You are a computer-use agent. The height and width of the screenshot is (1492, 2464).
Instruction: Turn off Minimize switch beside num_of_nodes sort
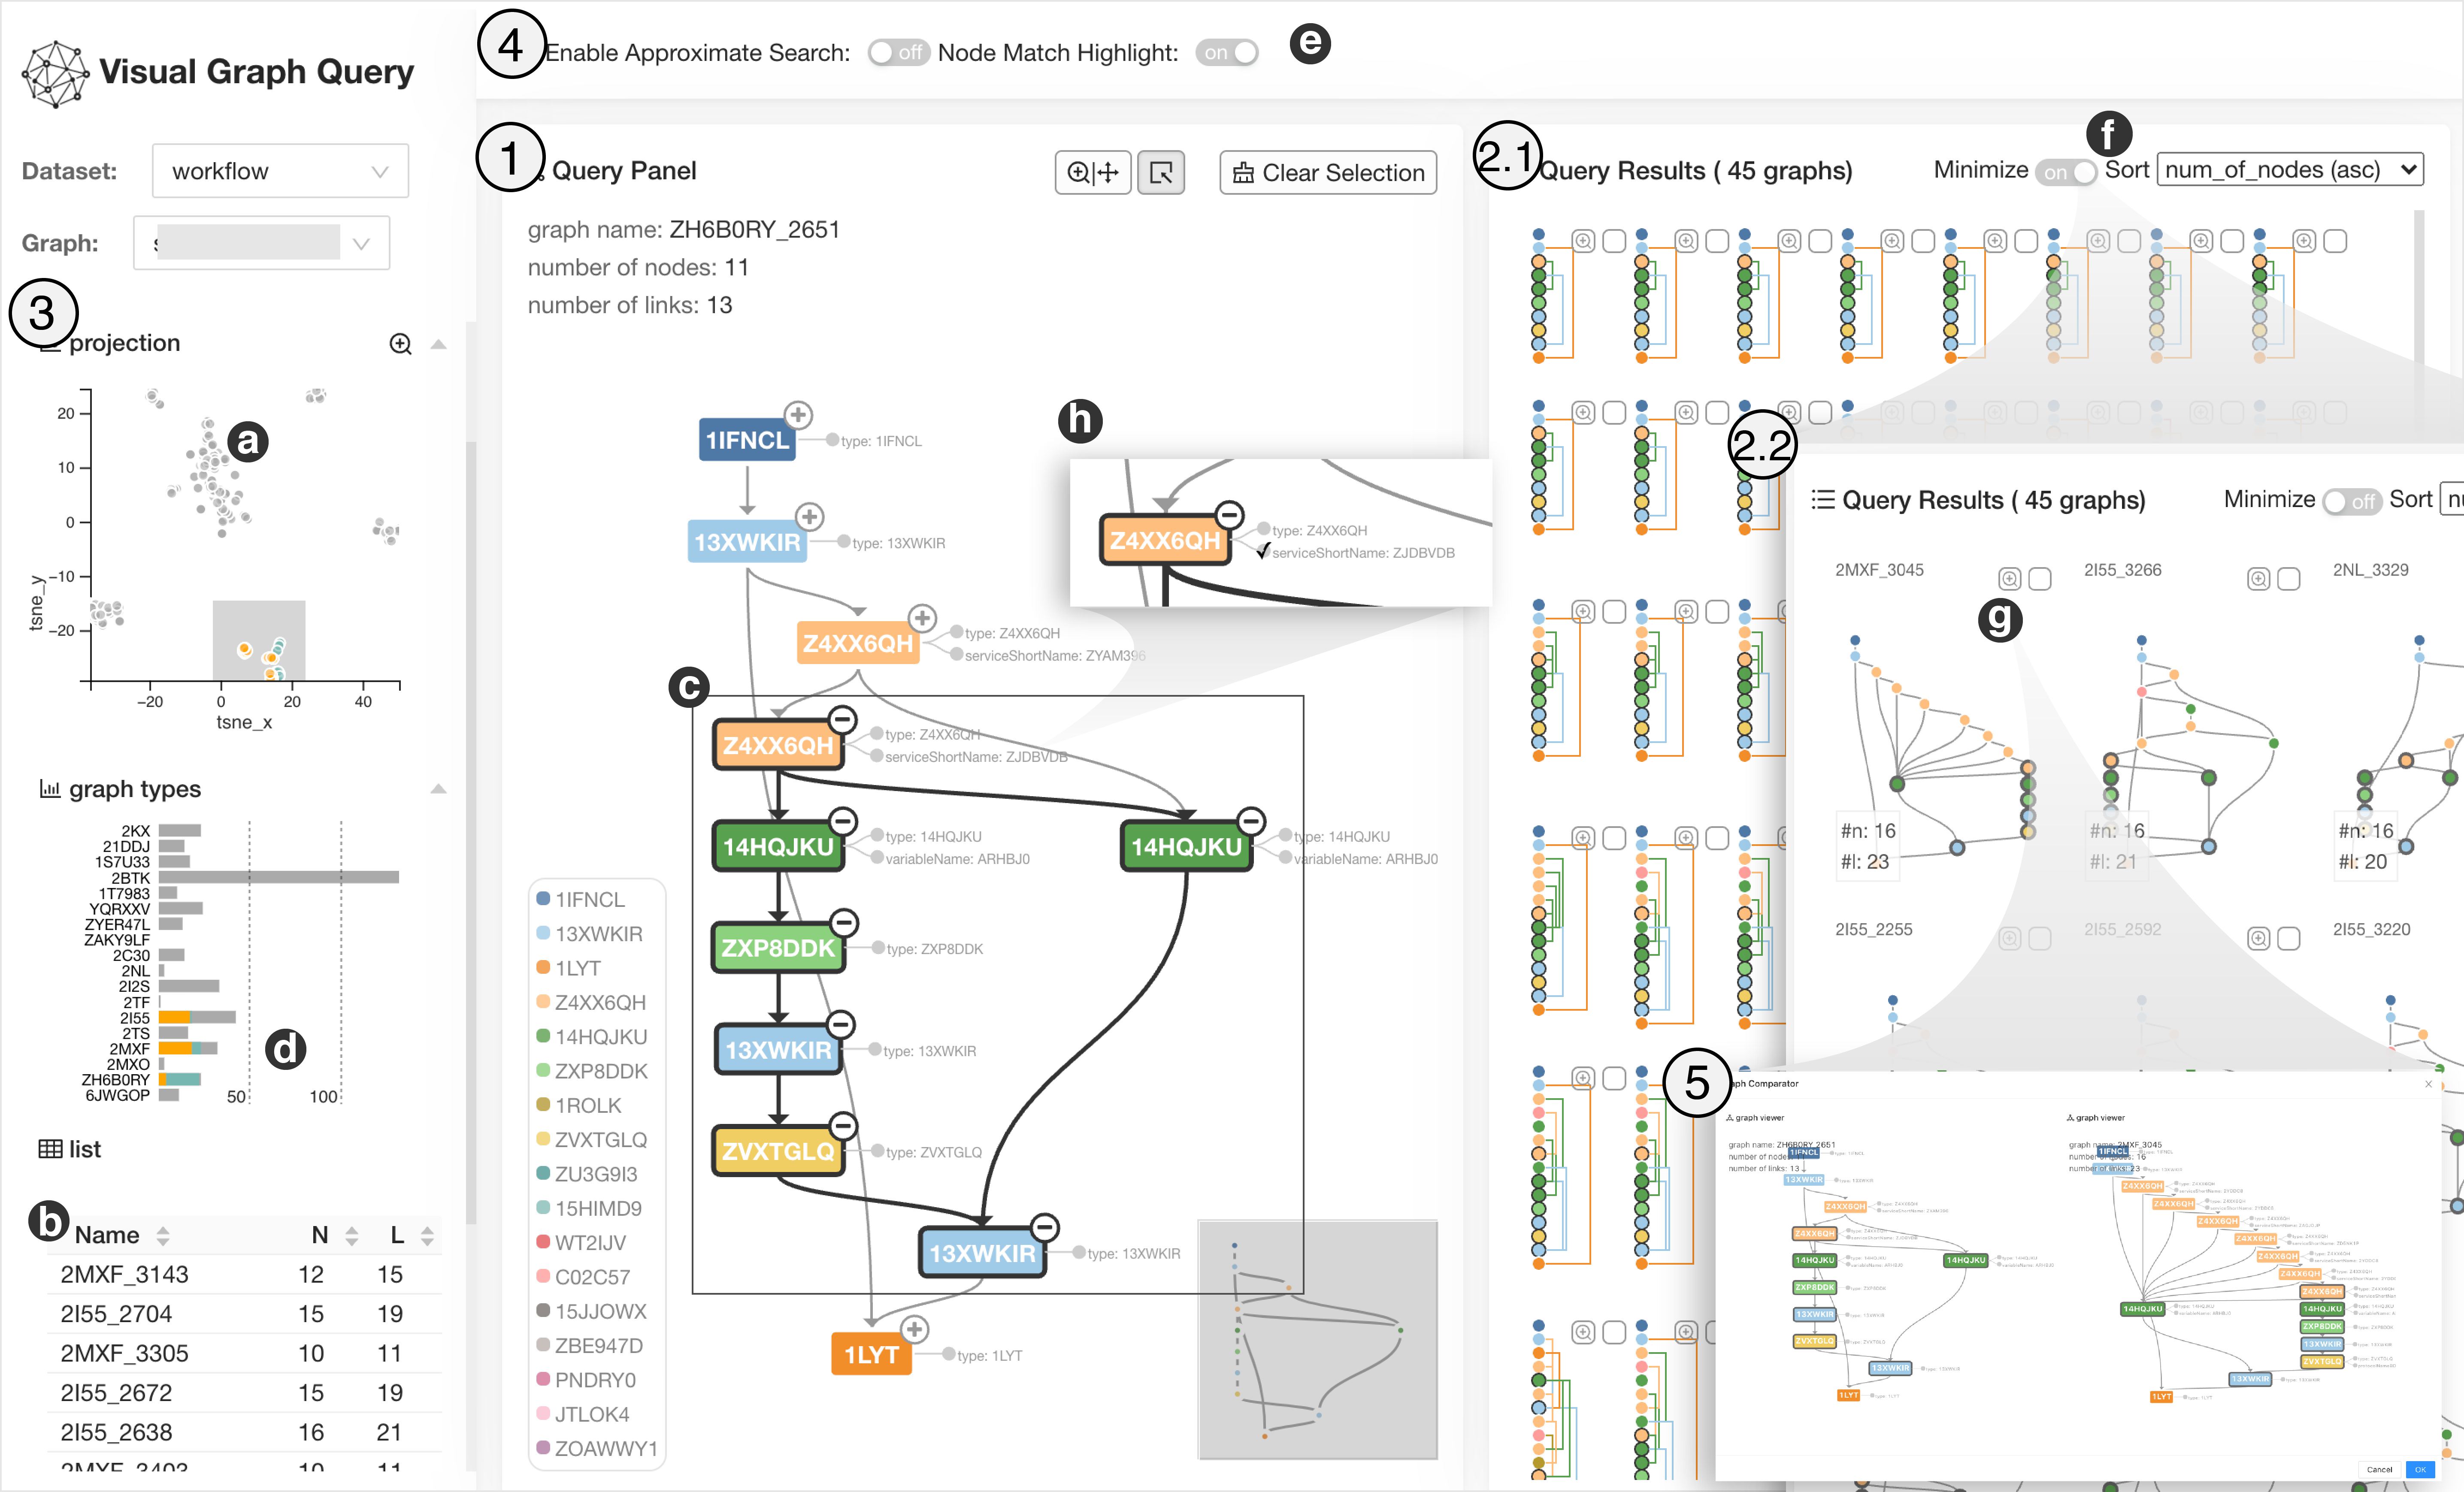pos(2066,172)
